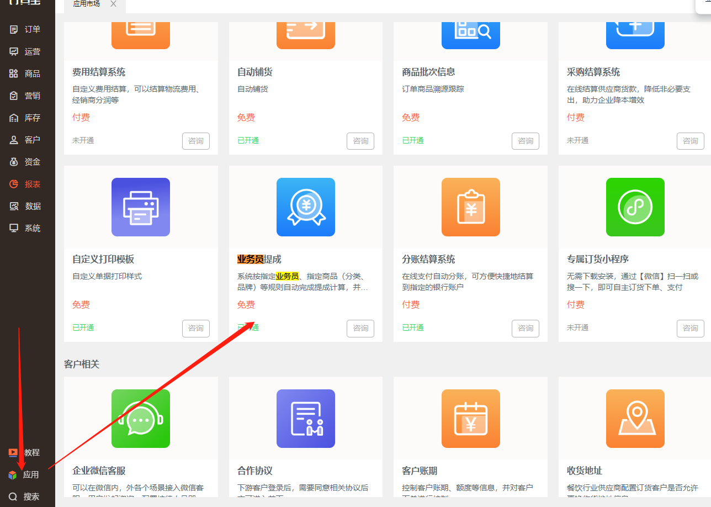Click 咨询 on the 商品批次信息 card
Image resolution: width=711 pixels, height=507 pixels.
[x=526, y=141]
